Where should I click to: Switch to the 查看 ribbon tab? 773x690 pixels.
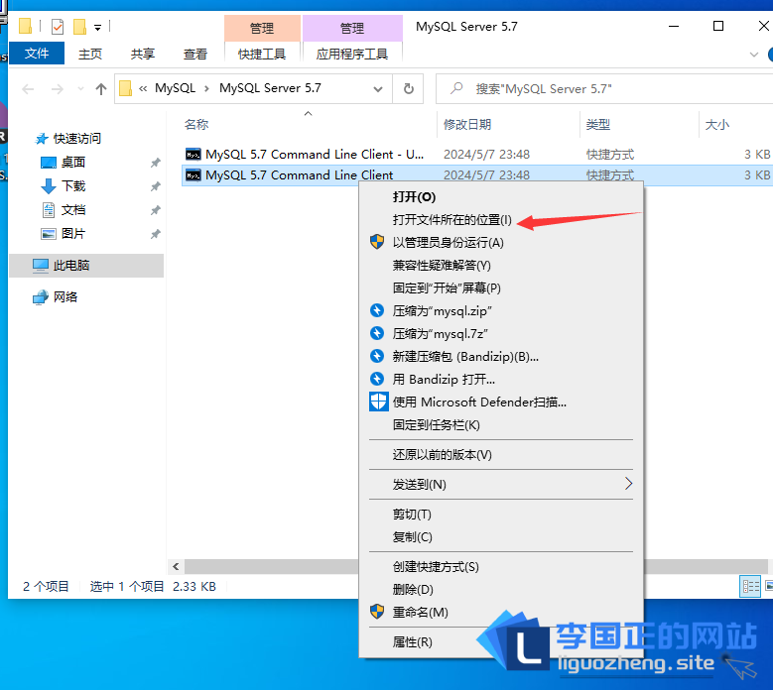pyautogui.click(x=195, y=54)
